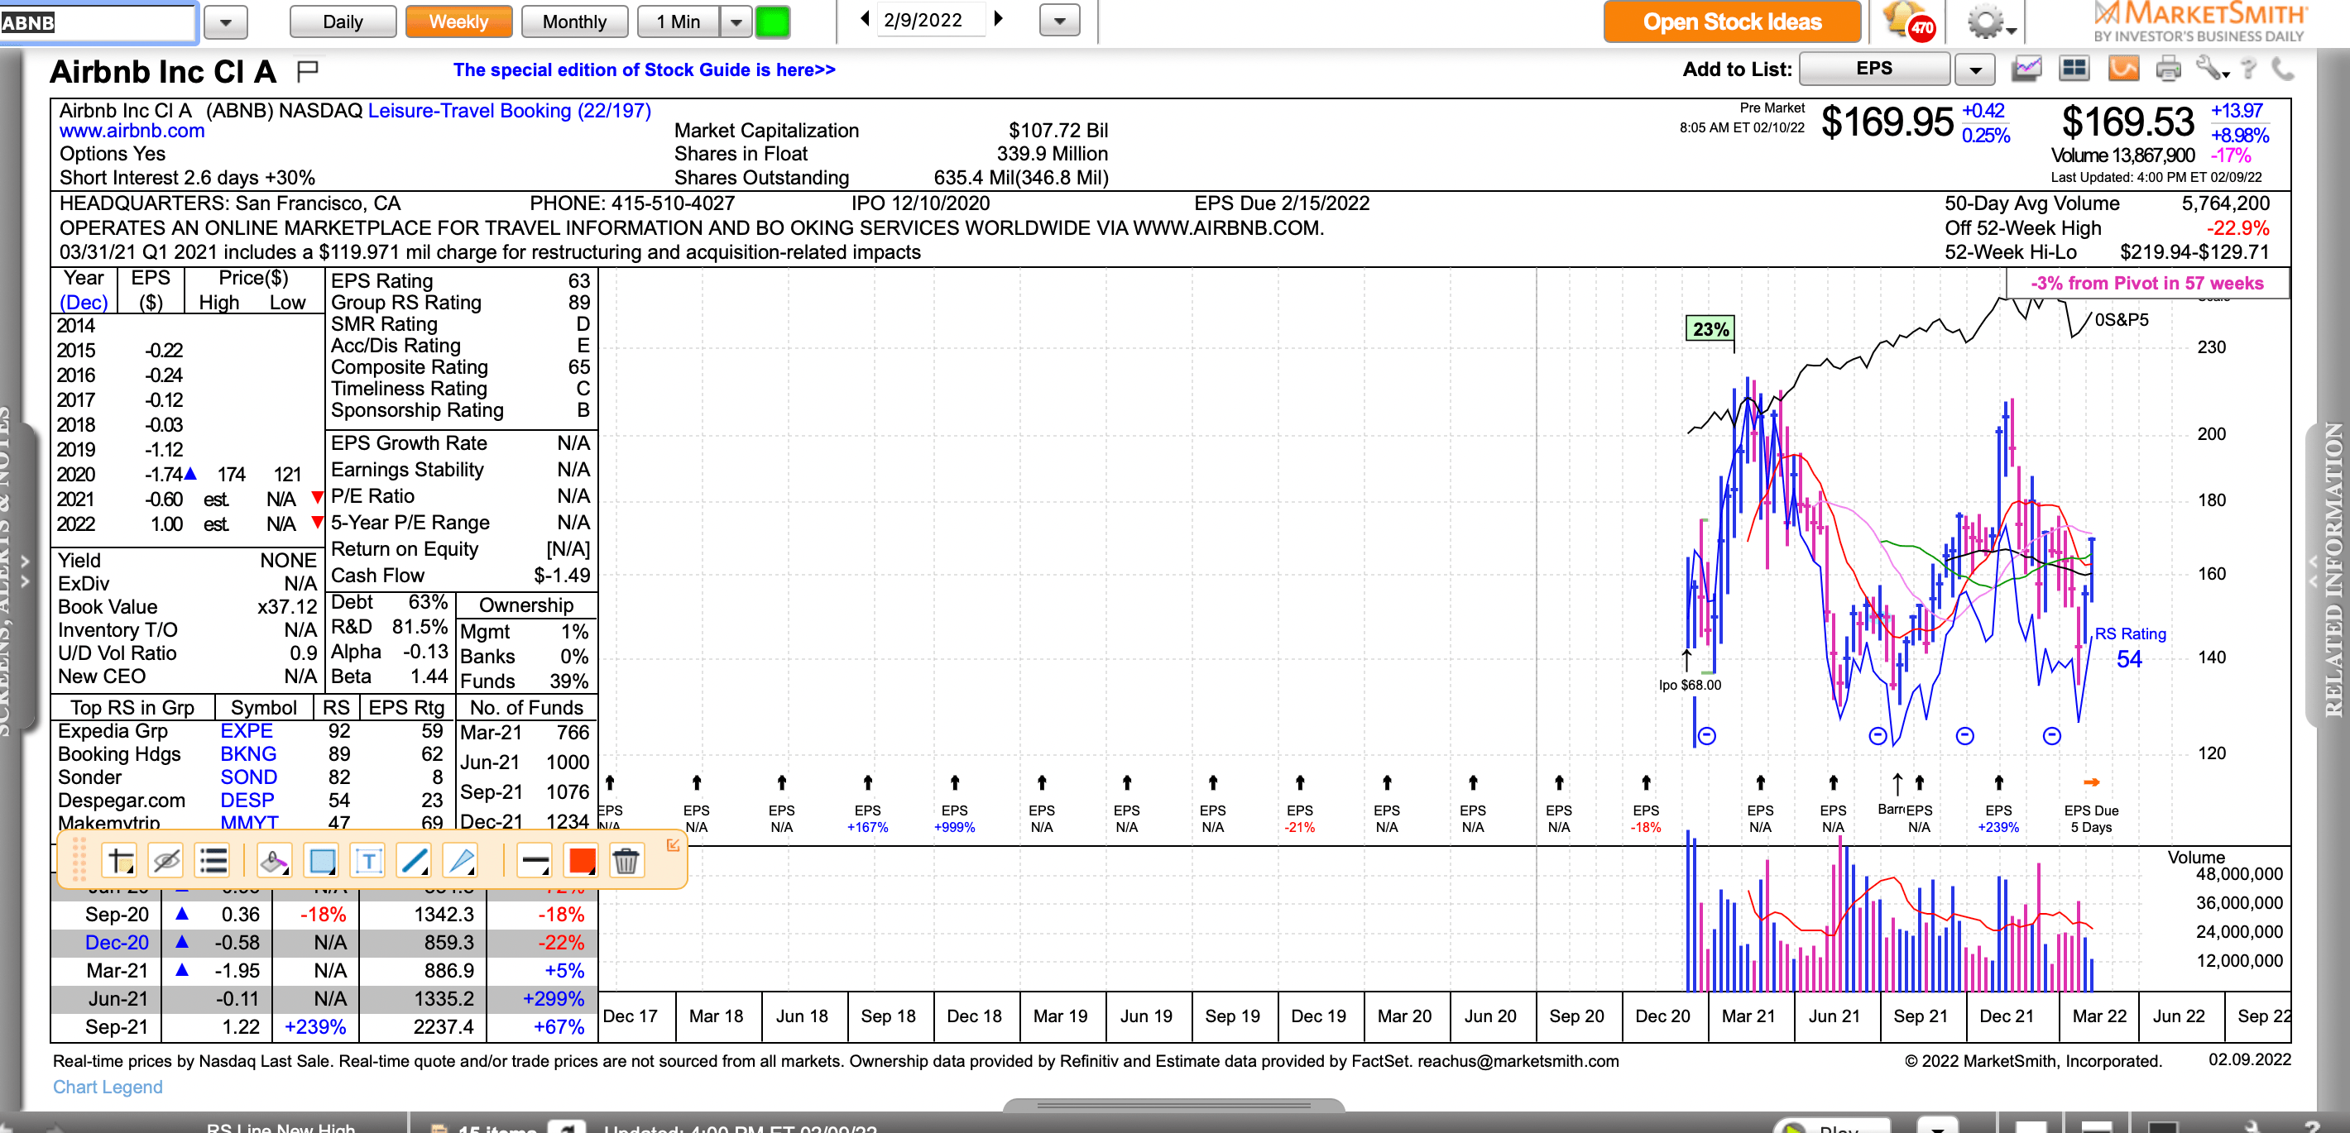Open the EXPE symbol link

[247, 731]
